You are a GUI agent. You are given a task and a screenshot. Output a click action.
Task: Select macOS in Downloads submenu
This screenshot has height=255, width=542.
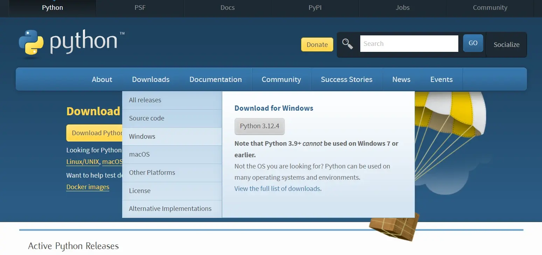pos(172,154)
